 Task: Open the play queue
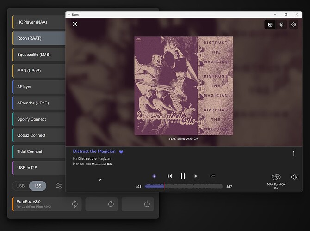tap(212, 176)
